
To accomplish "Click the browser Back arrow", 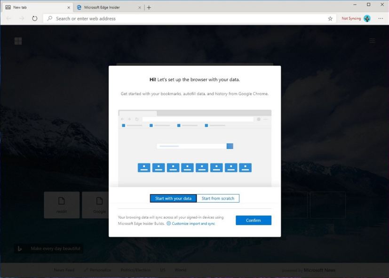I will (x=8, y=18).
